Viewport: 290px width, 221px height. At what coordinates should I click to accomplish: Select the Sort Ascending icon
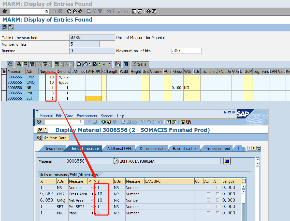(x=18, y=64)
